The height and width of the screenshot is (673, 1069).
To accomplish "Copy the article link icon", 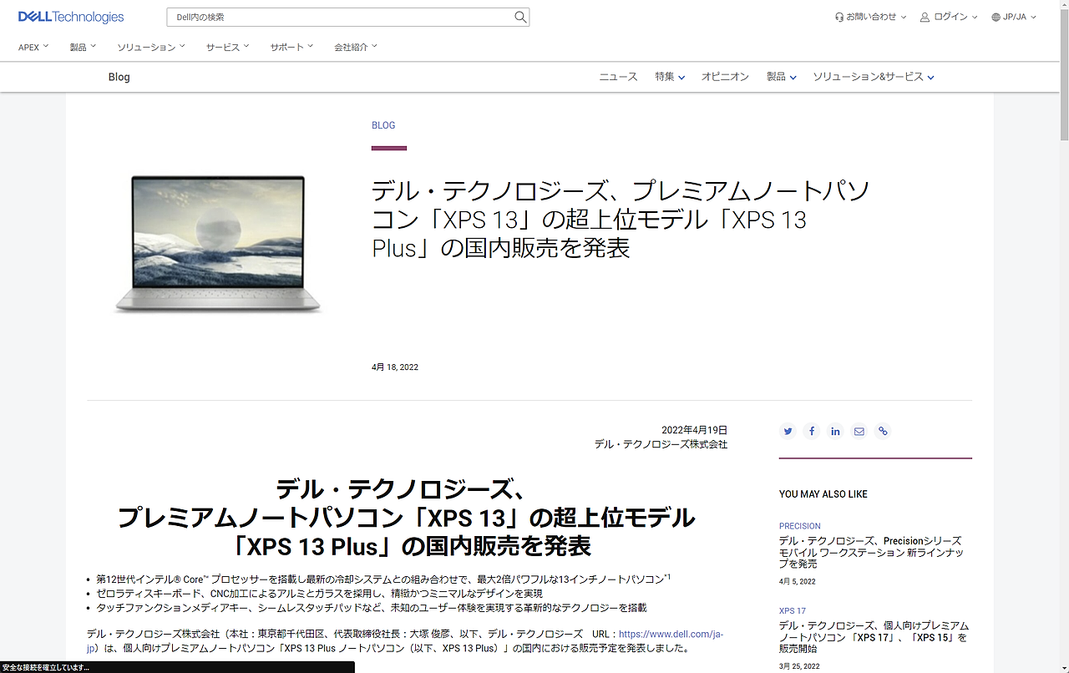I will (882, 431).
